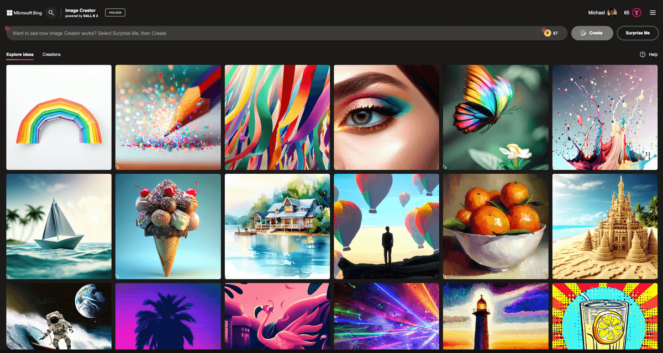Click the Surprise Me button
663x353 pixels.
(x=638, y=33)
